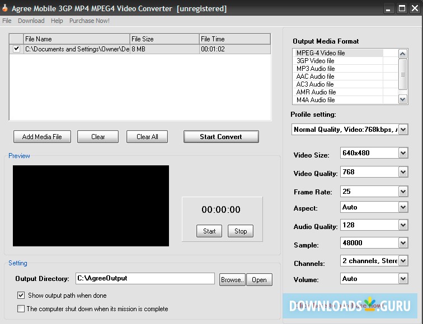
Task: Open the Help menu
Action: (57, 21)
